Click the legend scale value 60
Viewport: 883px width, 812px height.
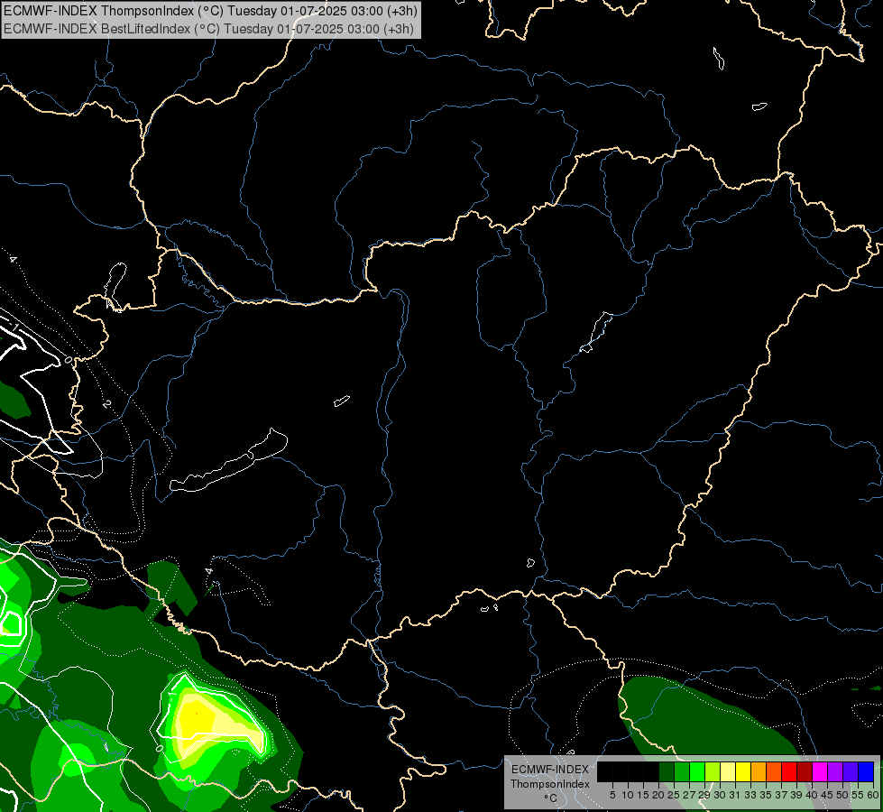pyautogui.click(x=873, y=795)
